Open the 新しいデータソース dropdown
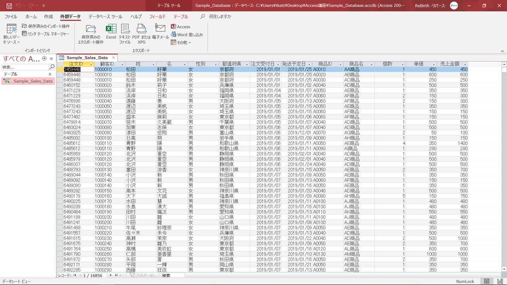 tap(11, 34)
